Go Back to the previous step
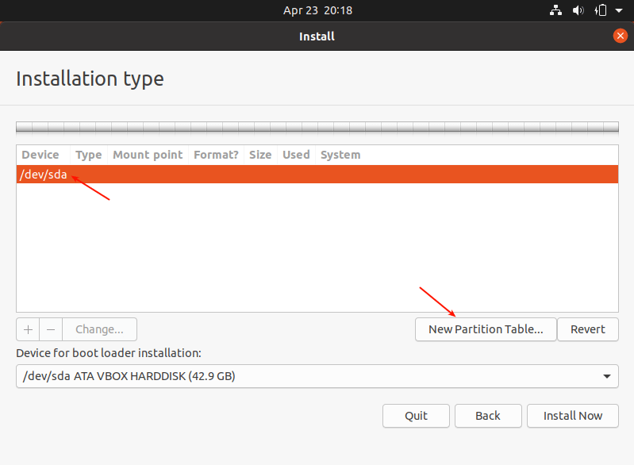 pyautogui.click(x=488, y=416)
